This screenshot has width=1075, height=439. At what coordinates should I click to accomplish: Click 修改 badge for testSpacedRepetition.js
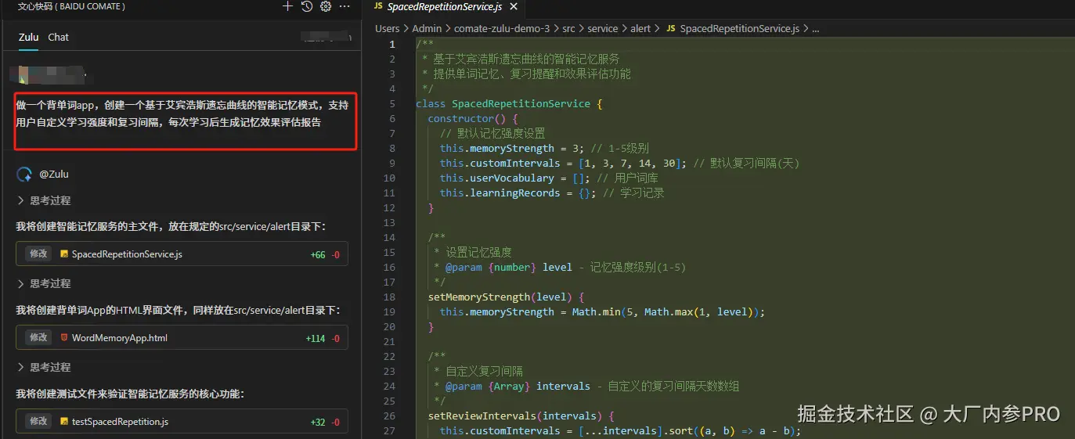pyautogui.click(x=38, y=421)
